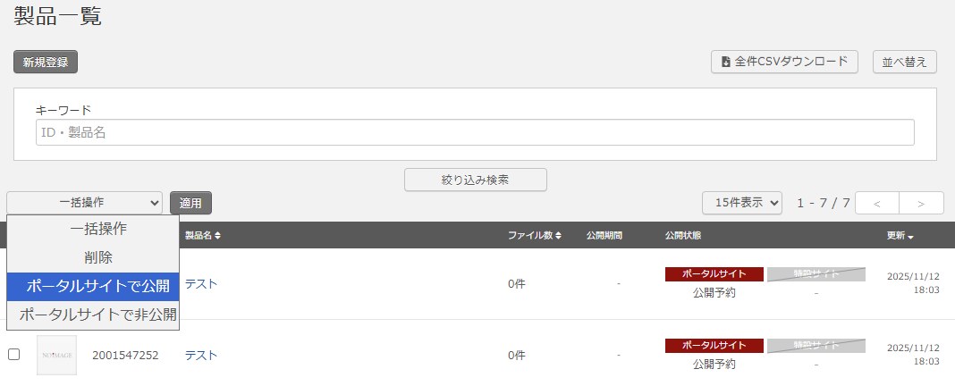Click the grey crossed-out site badge in second row
Image resolution: width=955 pixels, height=386 pixels.
(816, 346)
